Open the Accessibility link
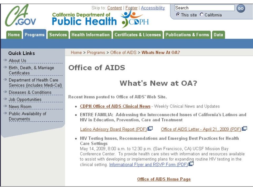Image resolution: width=253 pixels, height=190 pixels. pyautogui.click(x=153, y=8)
